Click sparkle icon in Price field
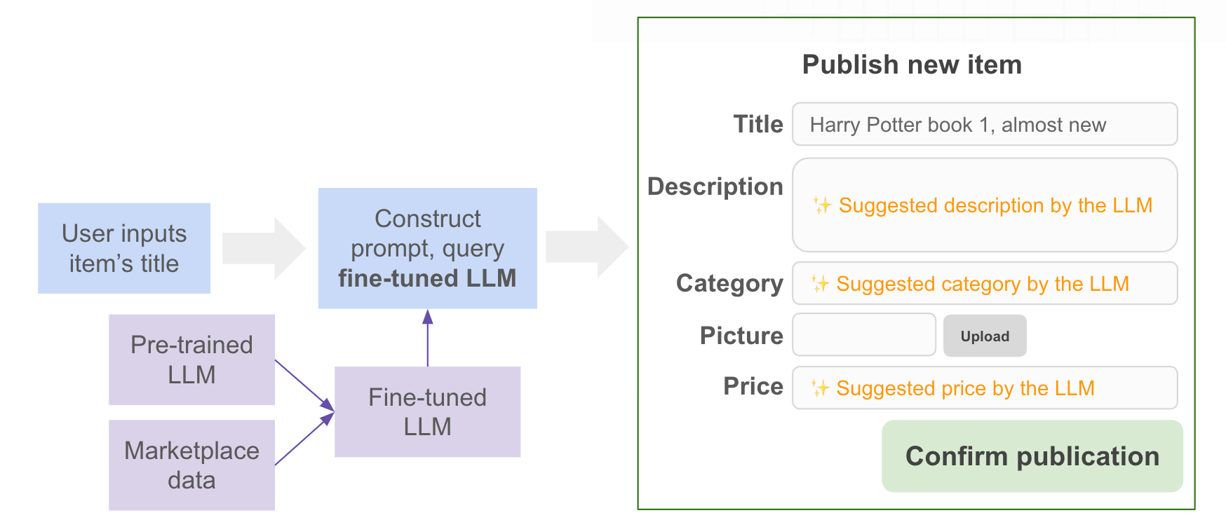1226x527 pixels. click(820, 388)
